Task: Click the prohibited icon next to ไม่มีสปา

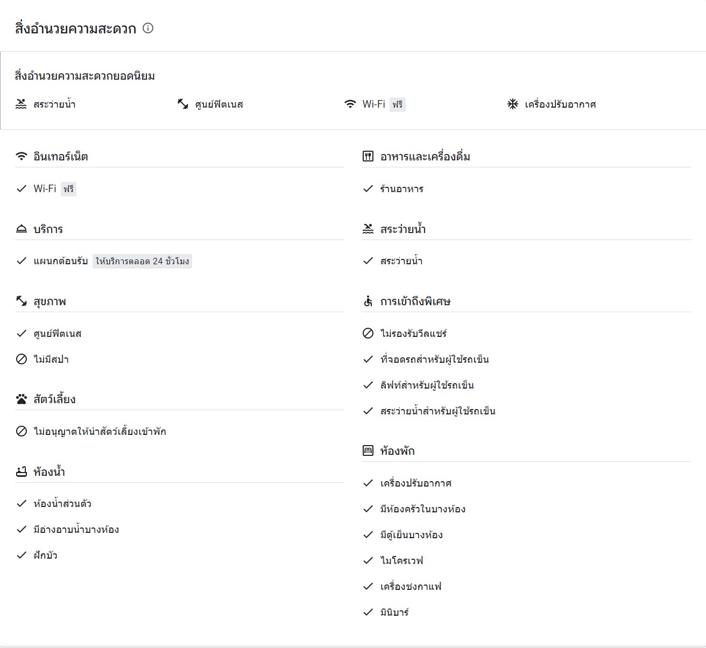Action: click(x=22, y=360)
